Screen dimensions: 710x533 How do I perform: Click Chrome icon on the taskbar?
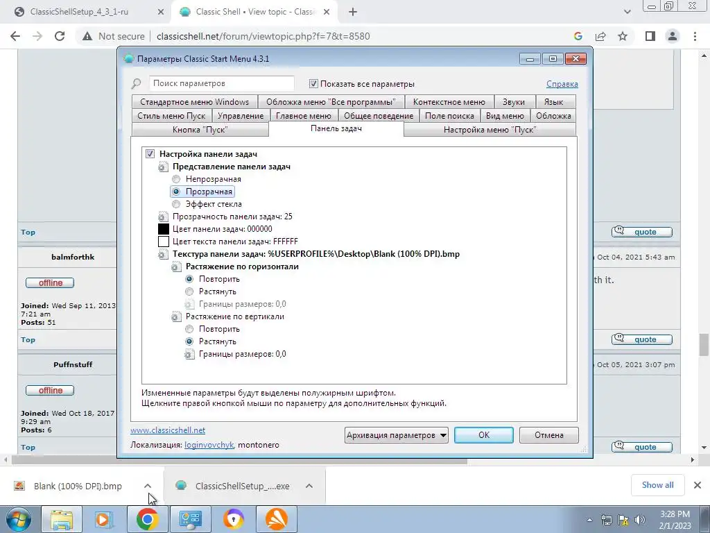[x=147, y=519]
